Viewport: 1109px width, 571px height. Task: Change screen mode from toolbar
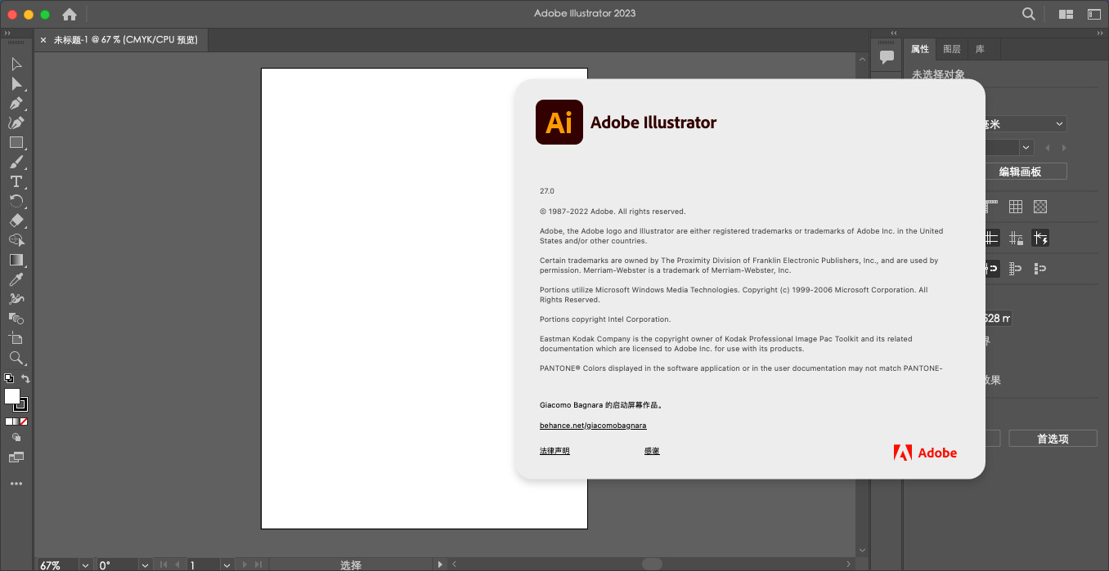[x=16, y=457]
